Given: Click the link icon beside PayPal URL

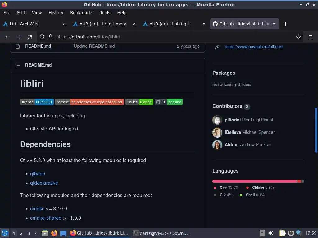Looking at the screenshot, I should [217, 47].
